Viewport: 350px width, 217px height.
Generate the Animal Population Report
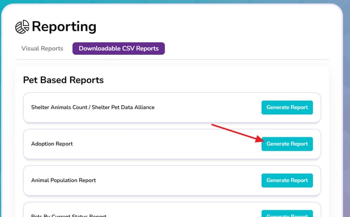[287, 180]
